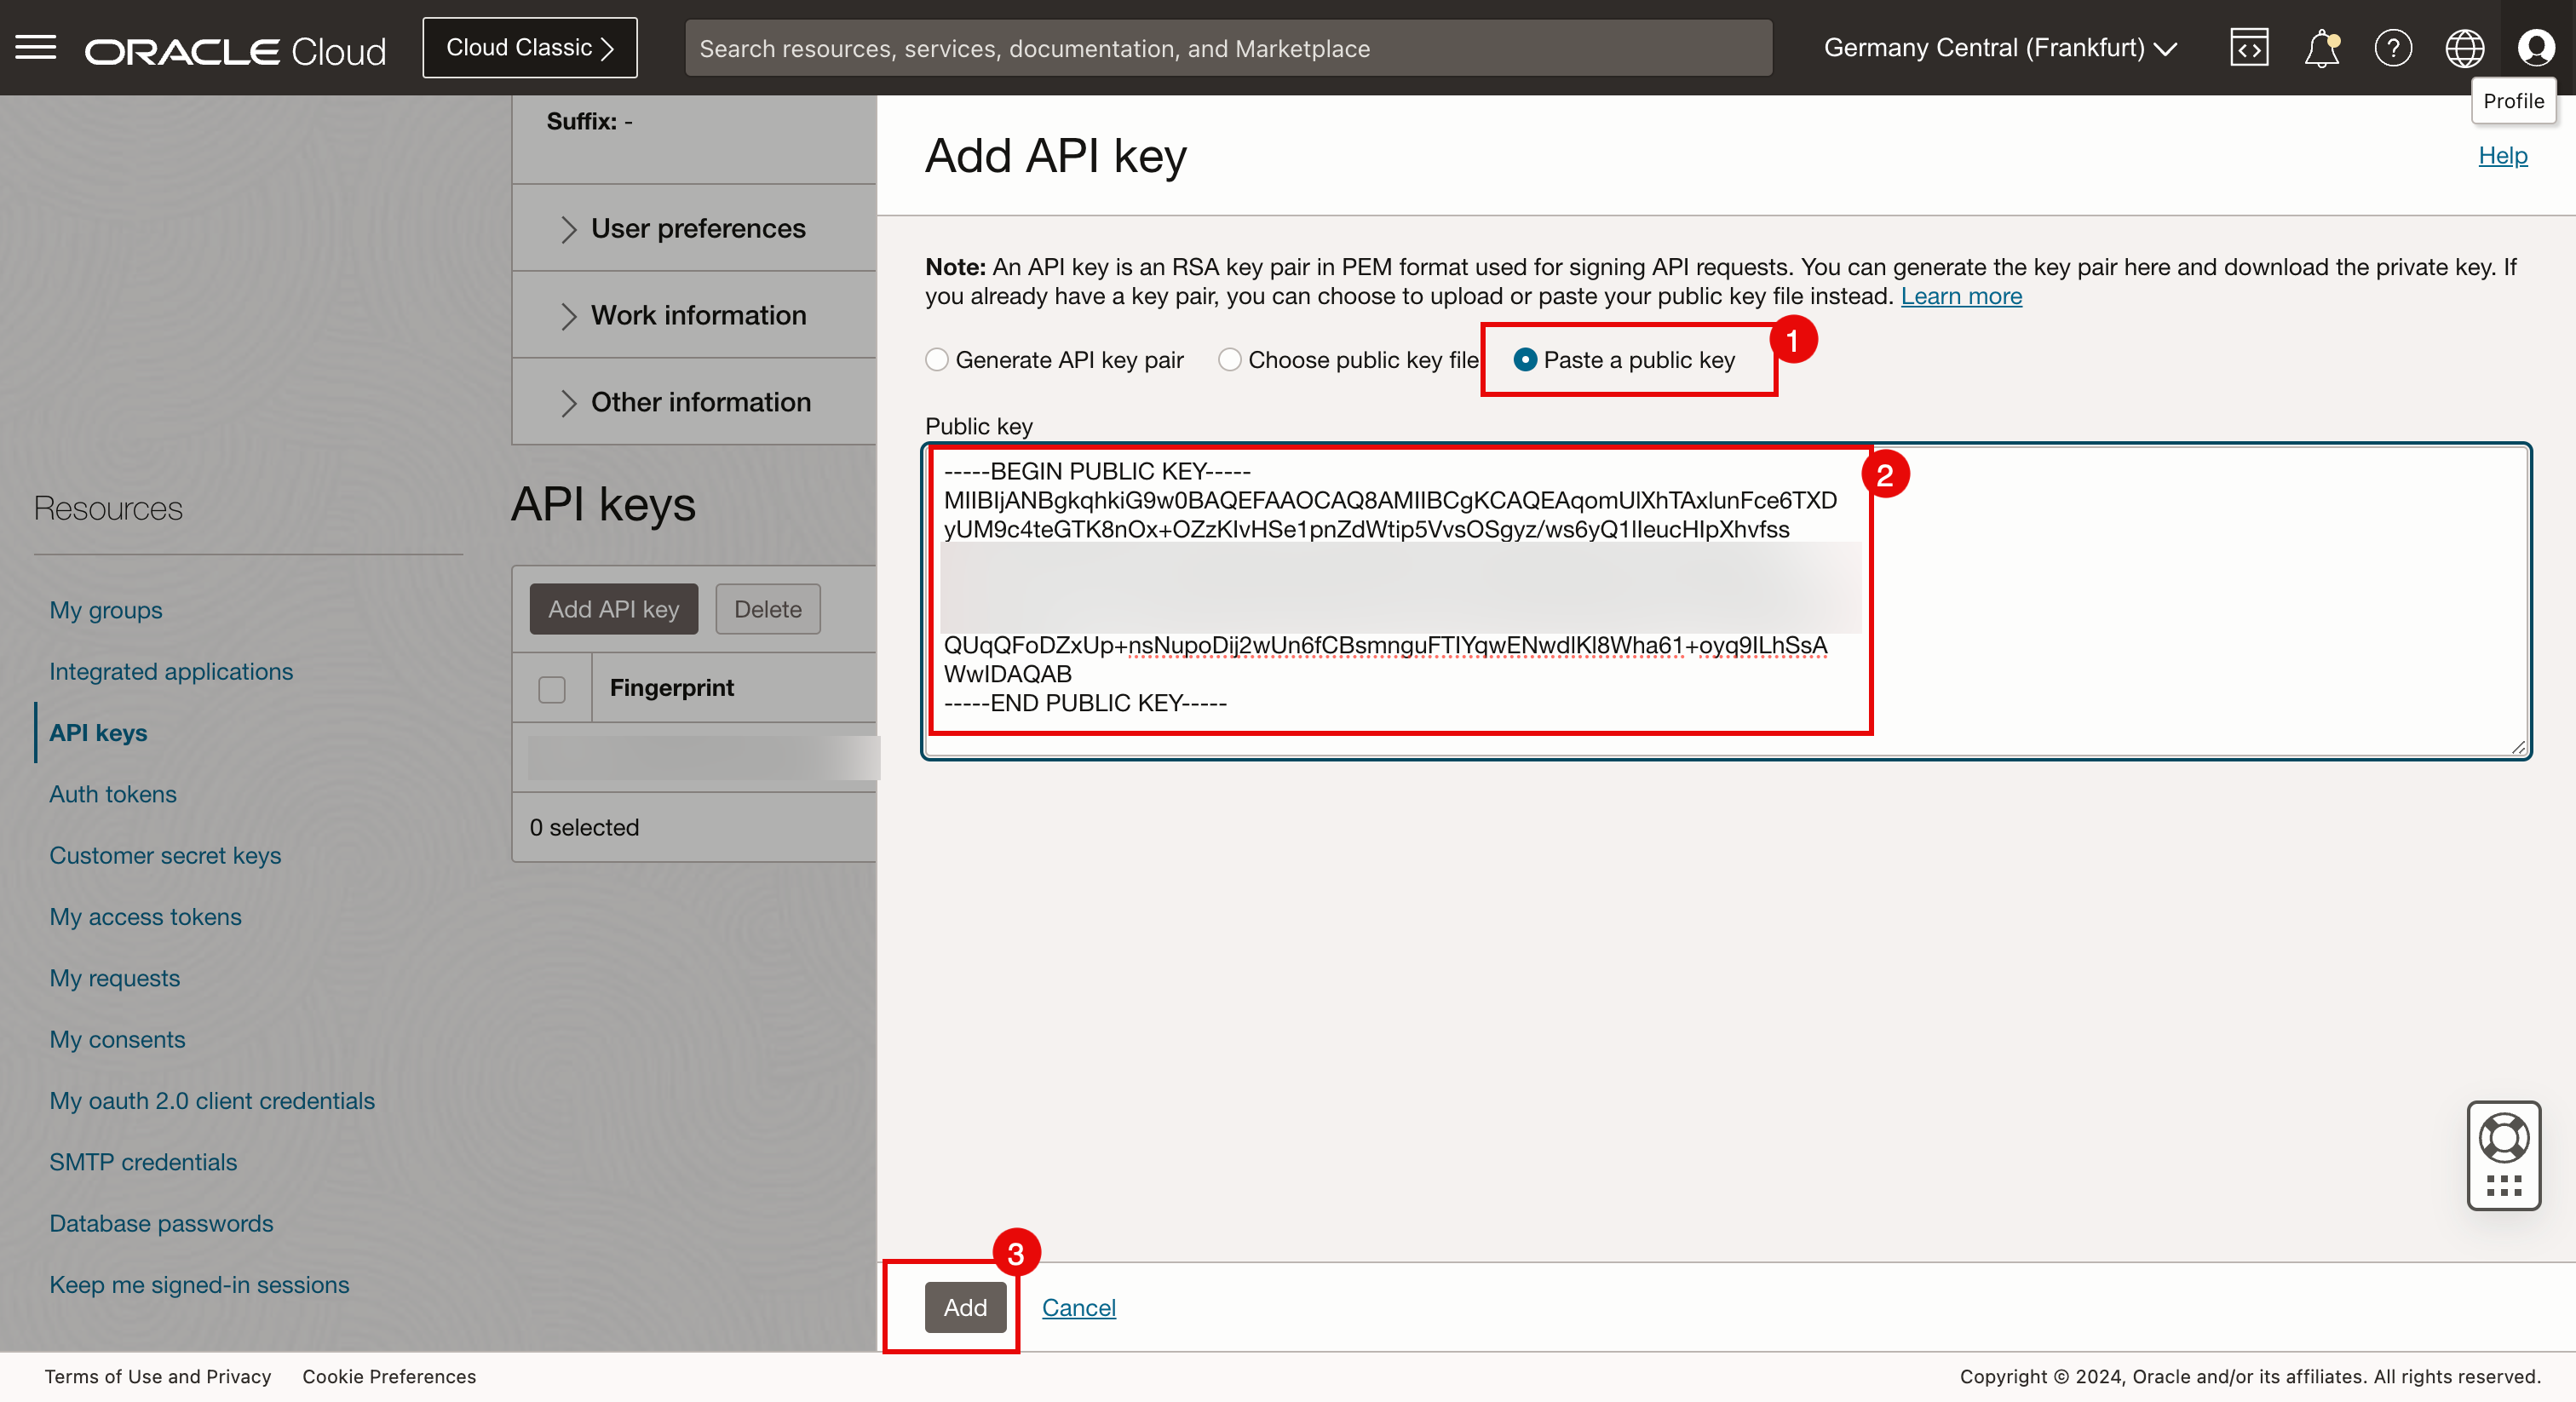Click the help question mark icon
This screenshot has height=1402, width=2576.
[x=2393, y=48]
